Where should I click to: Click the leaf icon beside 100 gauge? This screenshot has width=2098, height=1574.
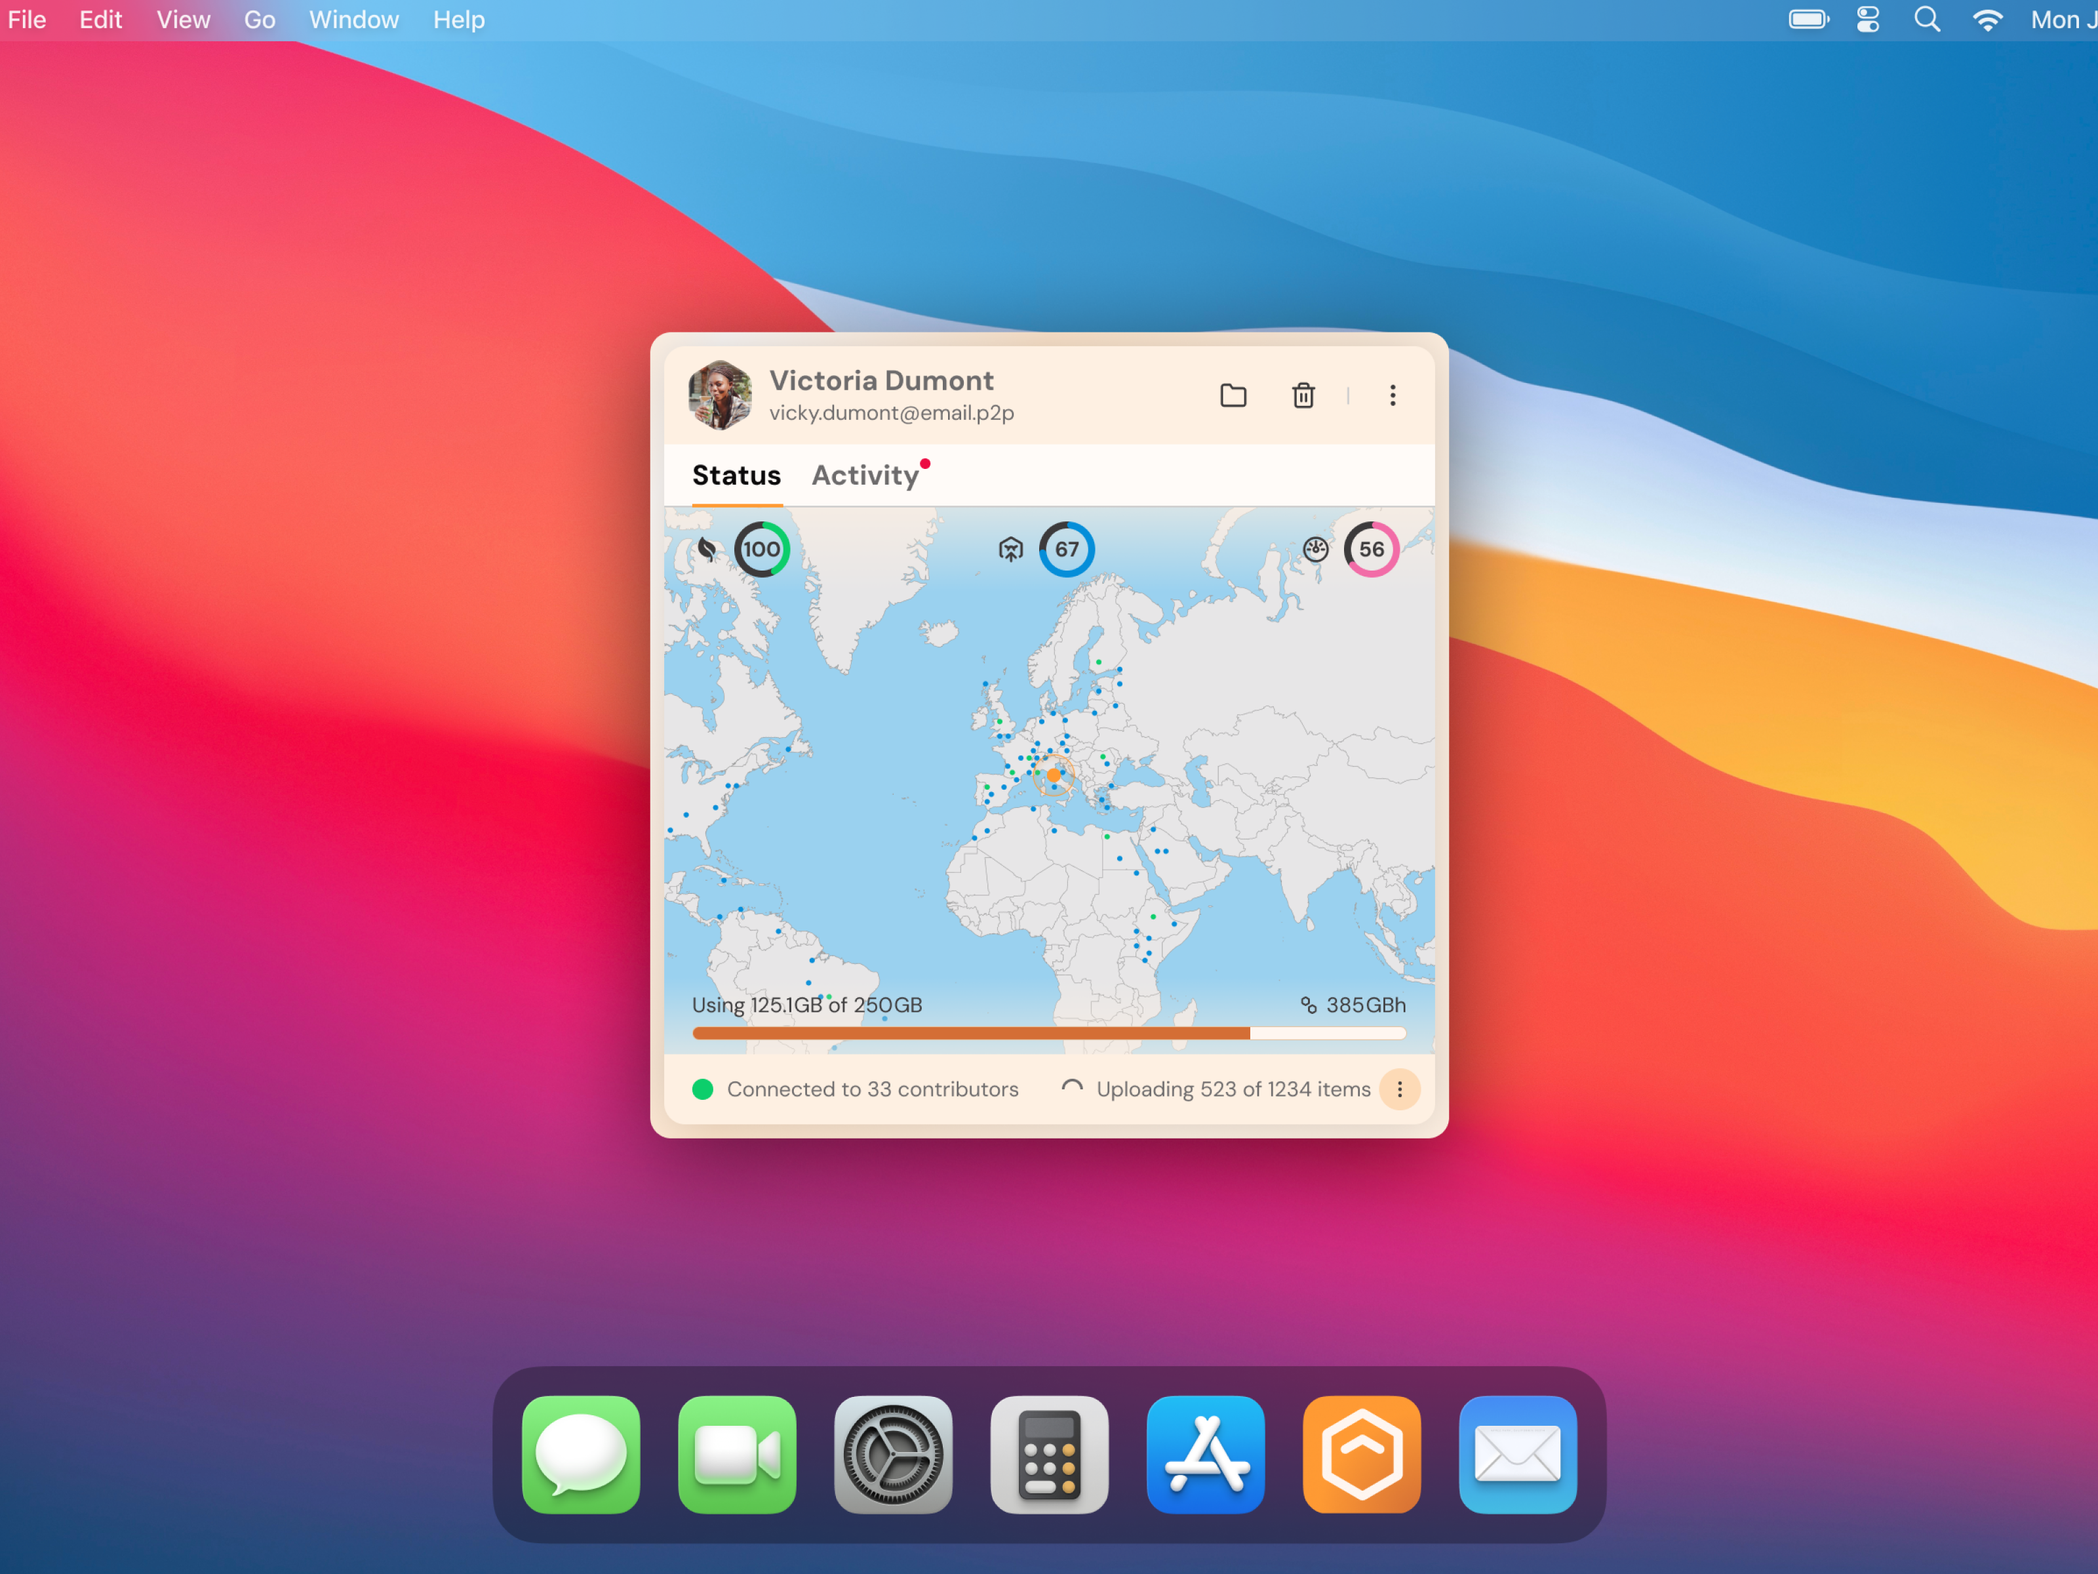707,550
